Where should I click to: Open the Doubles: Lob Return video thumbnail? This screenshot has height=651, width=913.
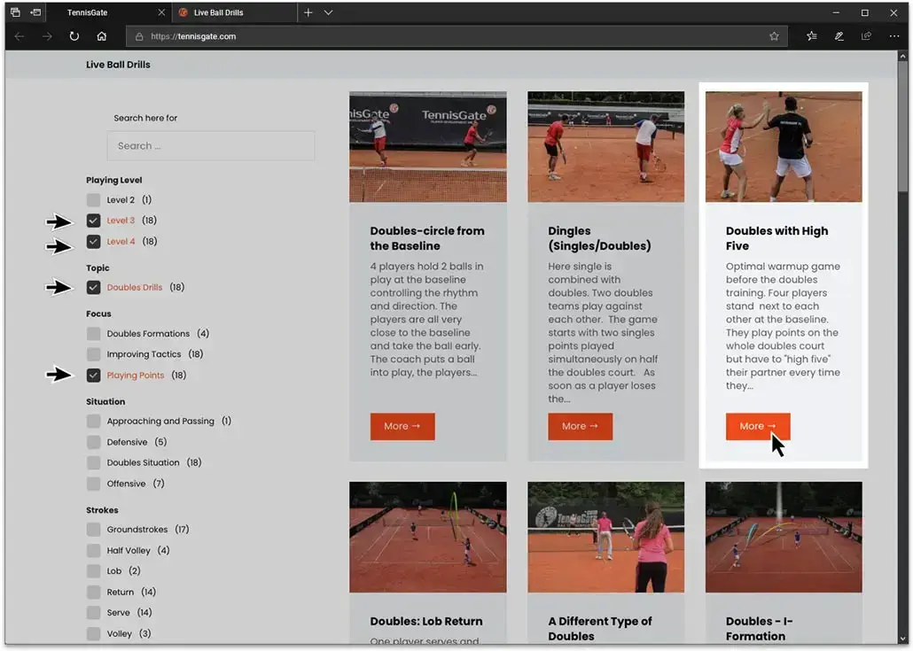pos(428,537)
